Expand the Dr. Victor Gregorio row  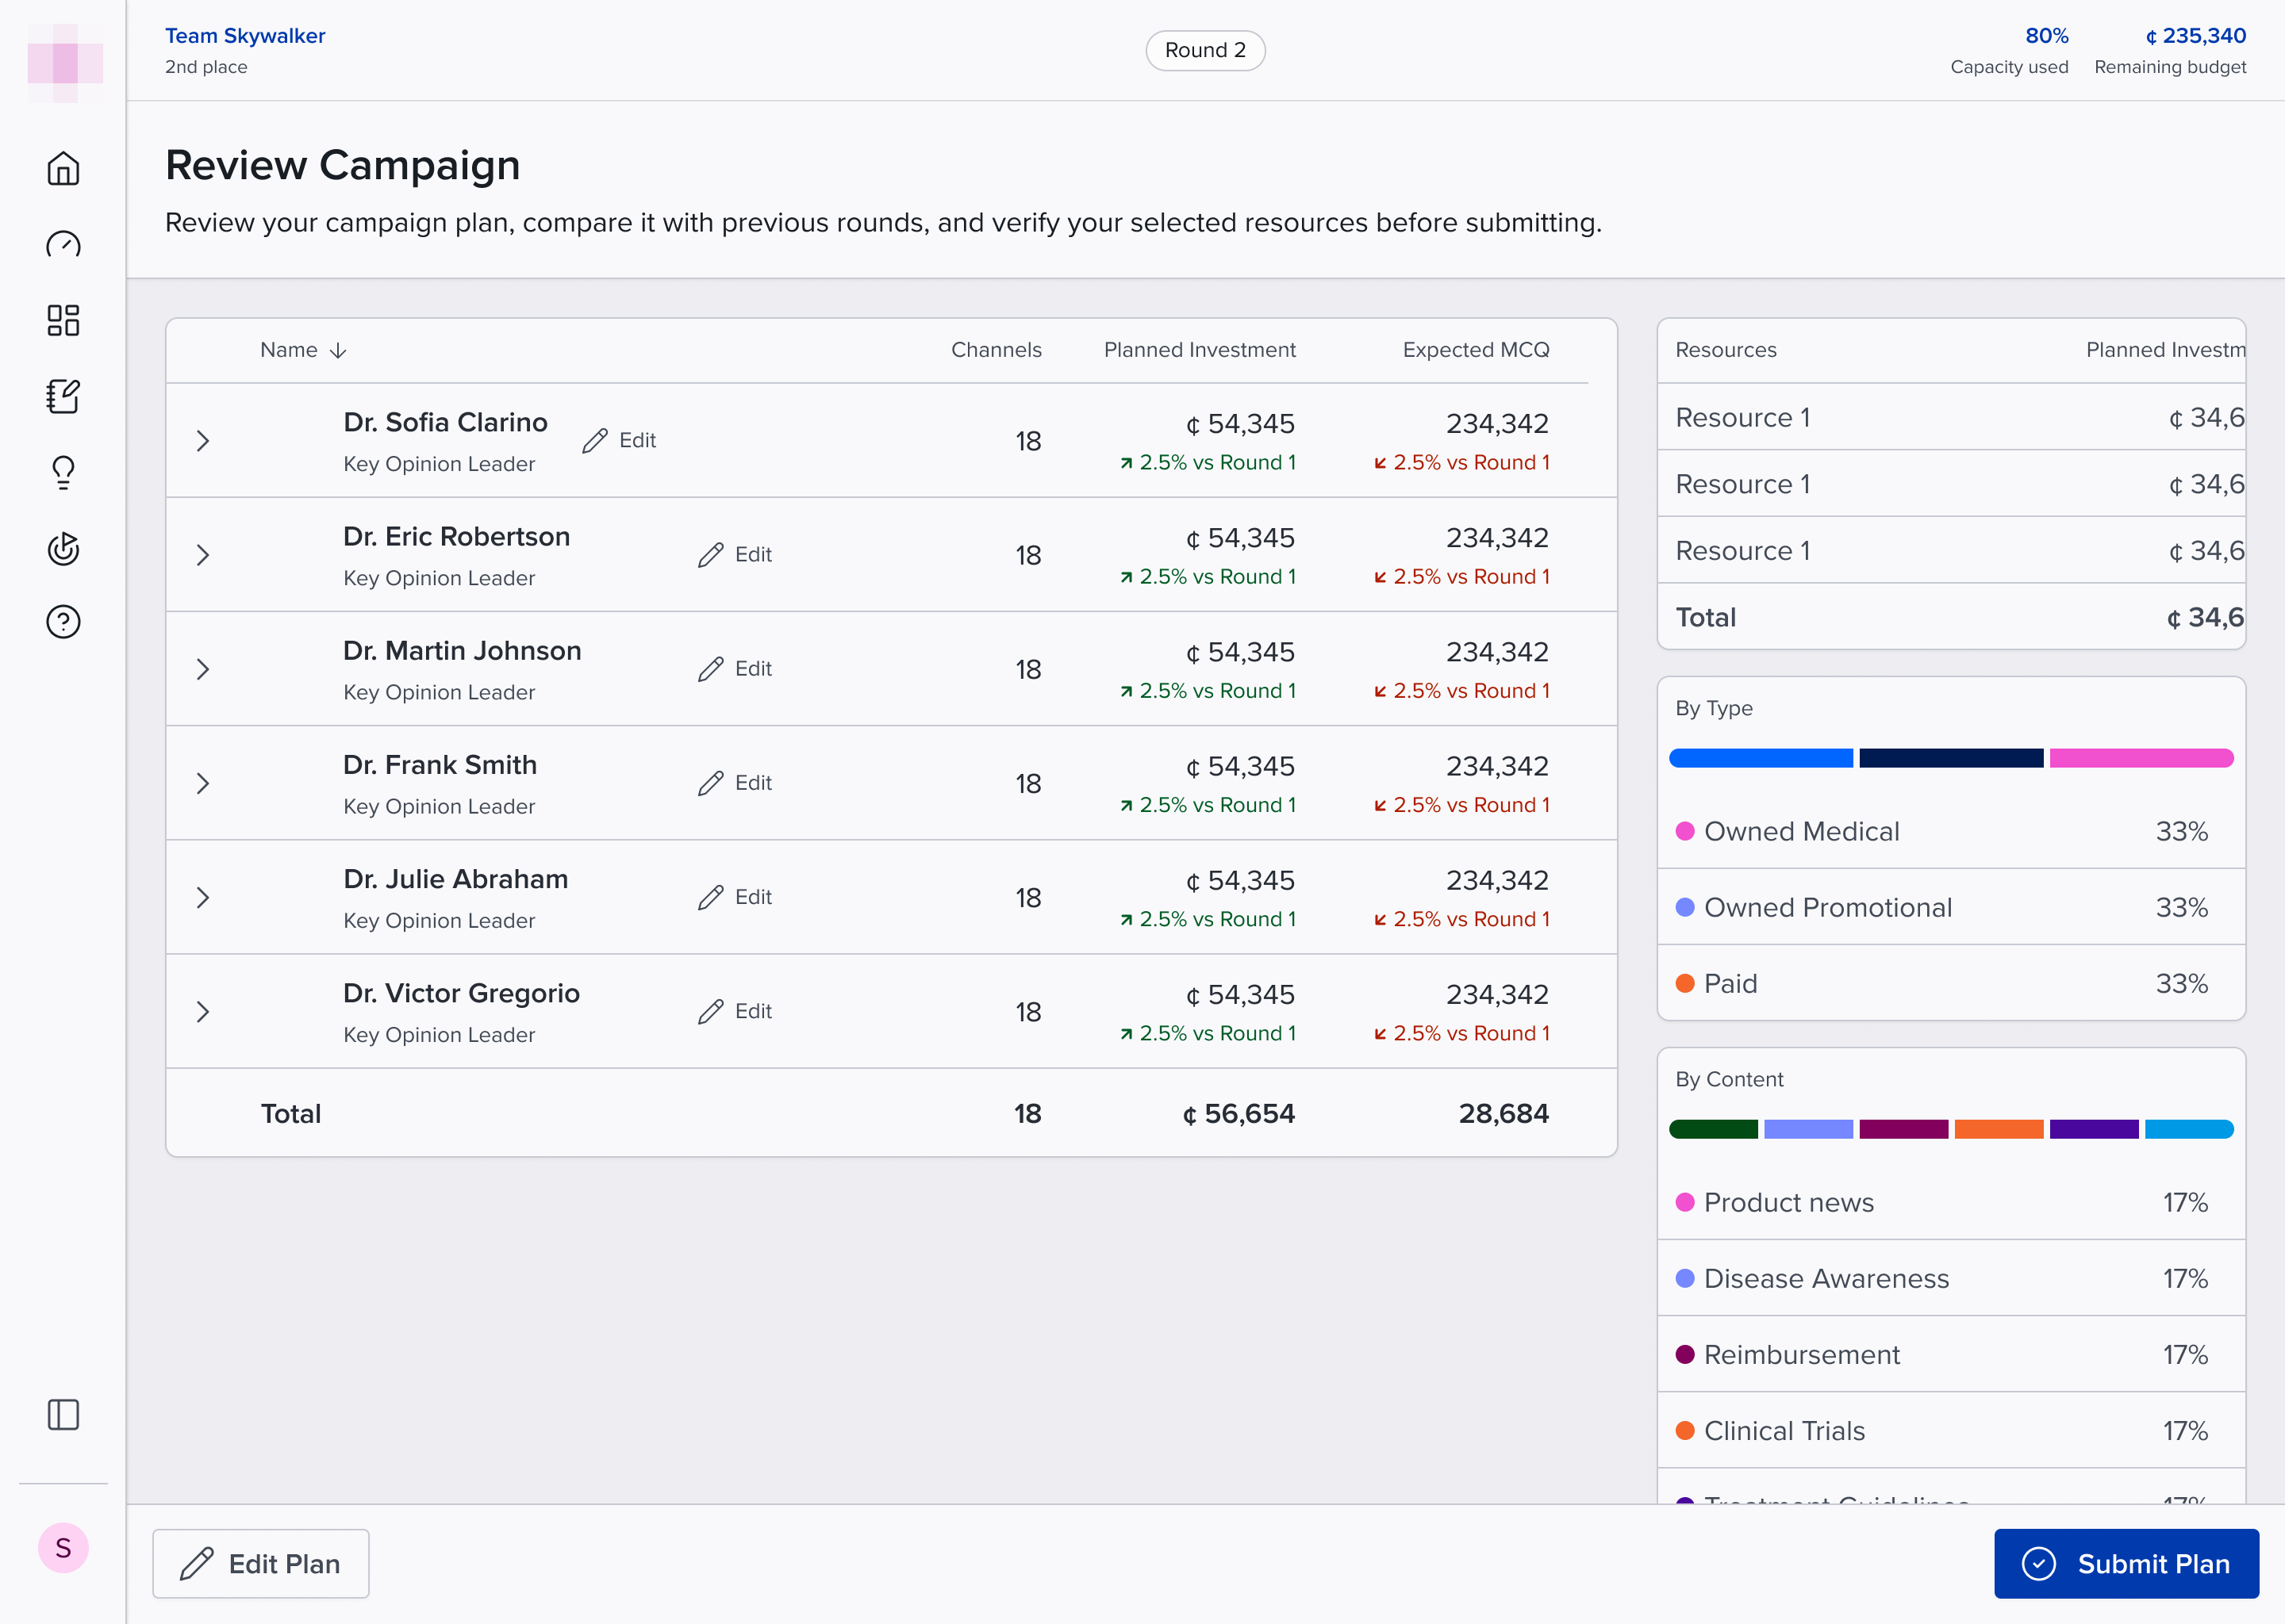tap(203, 1011)
